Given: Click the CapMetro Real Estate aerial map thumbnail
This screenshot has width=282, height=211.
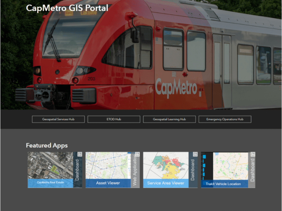Looking at the screenshot, I should [49, 165].
